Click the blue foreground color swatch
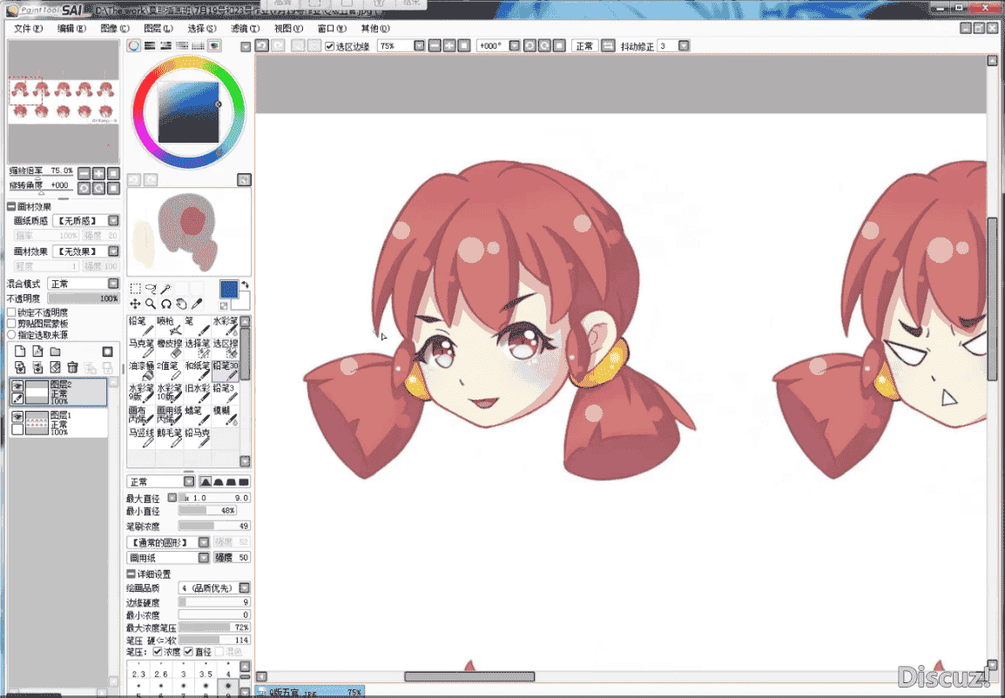The height and width of the screenshot is (698, 1005). point(229,290)
